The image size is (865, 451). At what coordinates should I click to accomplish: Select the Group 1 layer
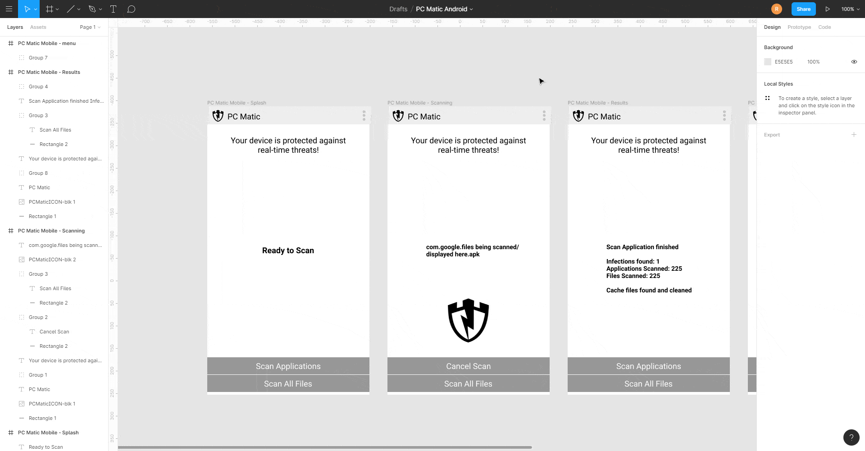(x=54, y=375)
